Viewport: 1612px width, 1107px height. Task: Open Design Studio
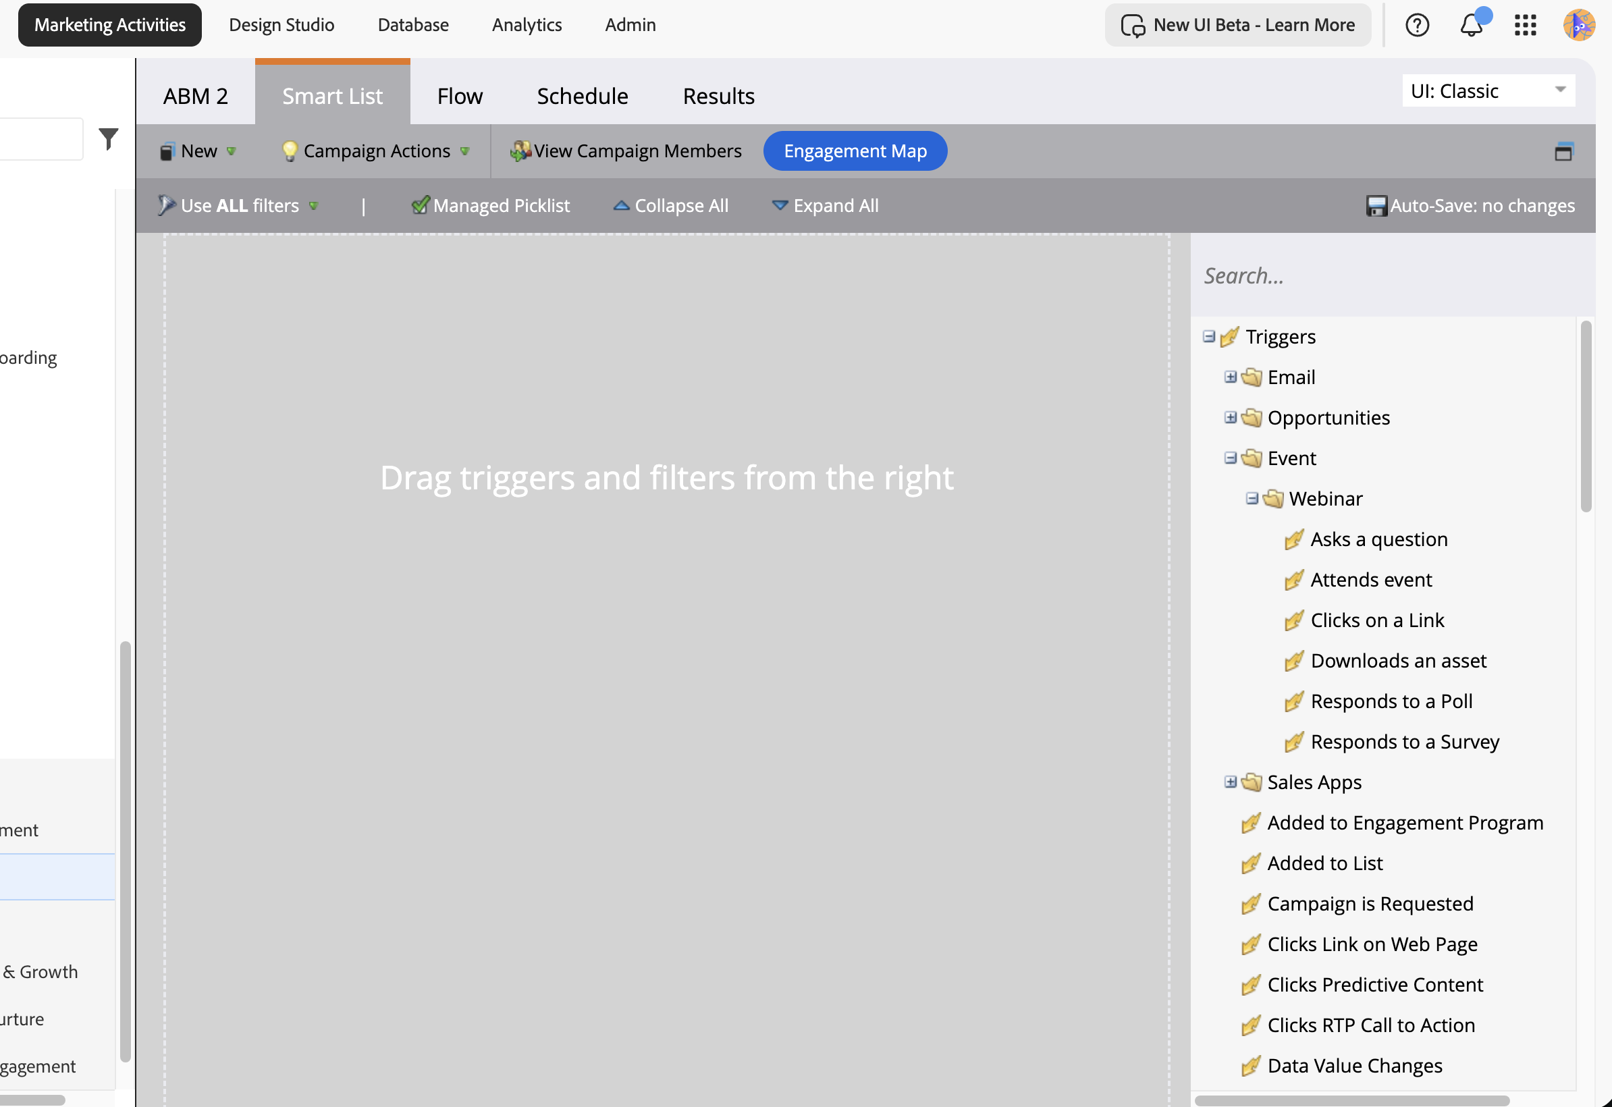281,25
